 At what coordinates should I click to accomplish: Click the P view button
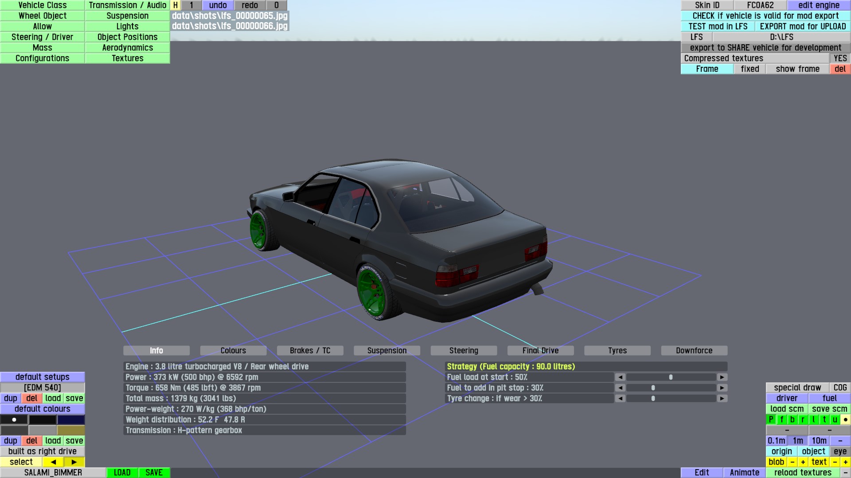click(771, 420)
